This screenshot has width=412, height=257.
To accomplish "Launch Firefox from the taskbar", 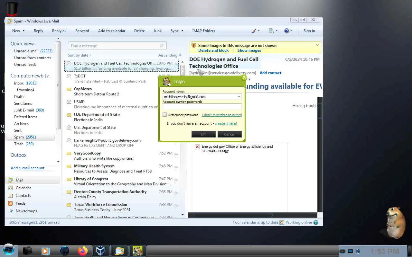I will click(83, 251).
